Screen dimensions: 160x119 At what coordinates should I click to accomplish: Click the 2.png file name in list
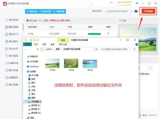(x=31, y=34)
